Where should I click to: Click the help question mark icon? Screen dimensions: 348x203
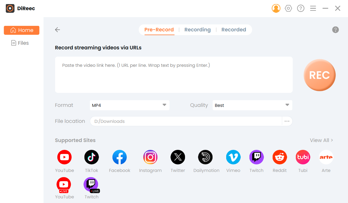tap(300, 8)
